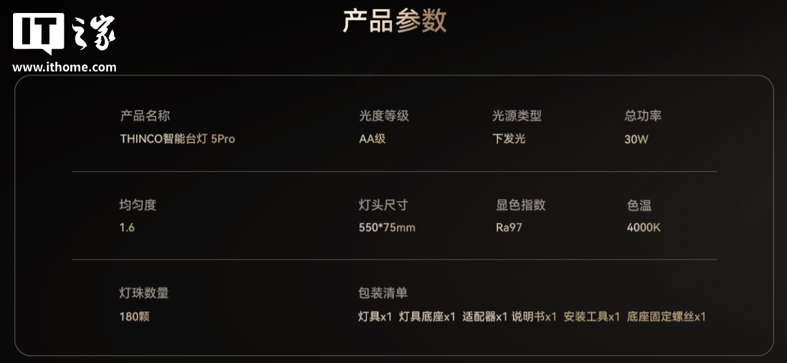Click the 适配器x1 package item
The image size is (787, 363).
[x=484, y=317]
